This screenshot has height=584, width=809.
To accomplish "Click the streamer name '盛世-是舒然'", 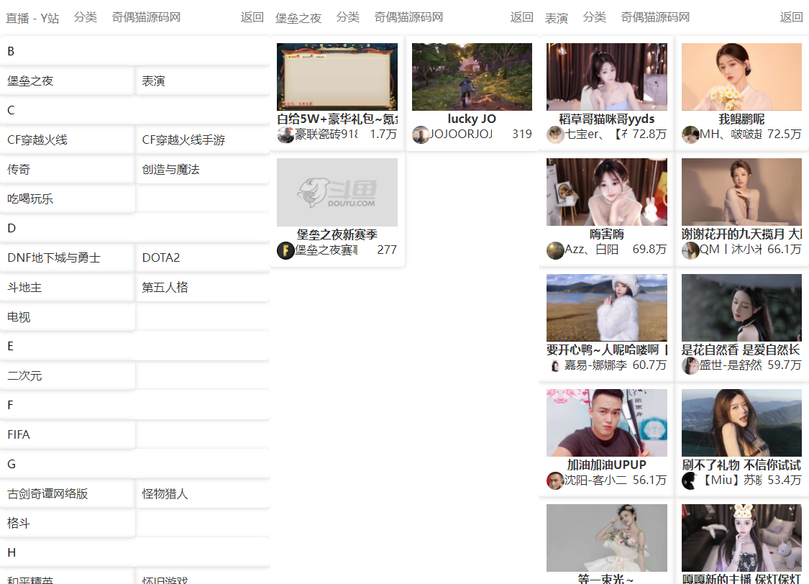I will pyautogui.click(x=731, y=365).
